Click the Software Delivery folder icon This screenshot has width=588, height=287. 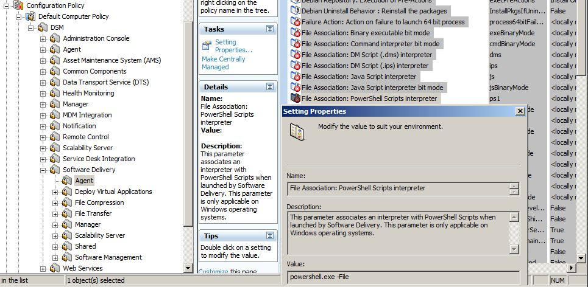click(55, 170)
